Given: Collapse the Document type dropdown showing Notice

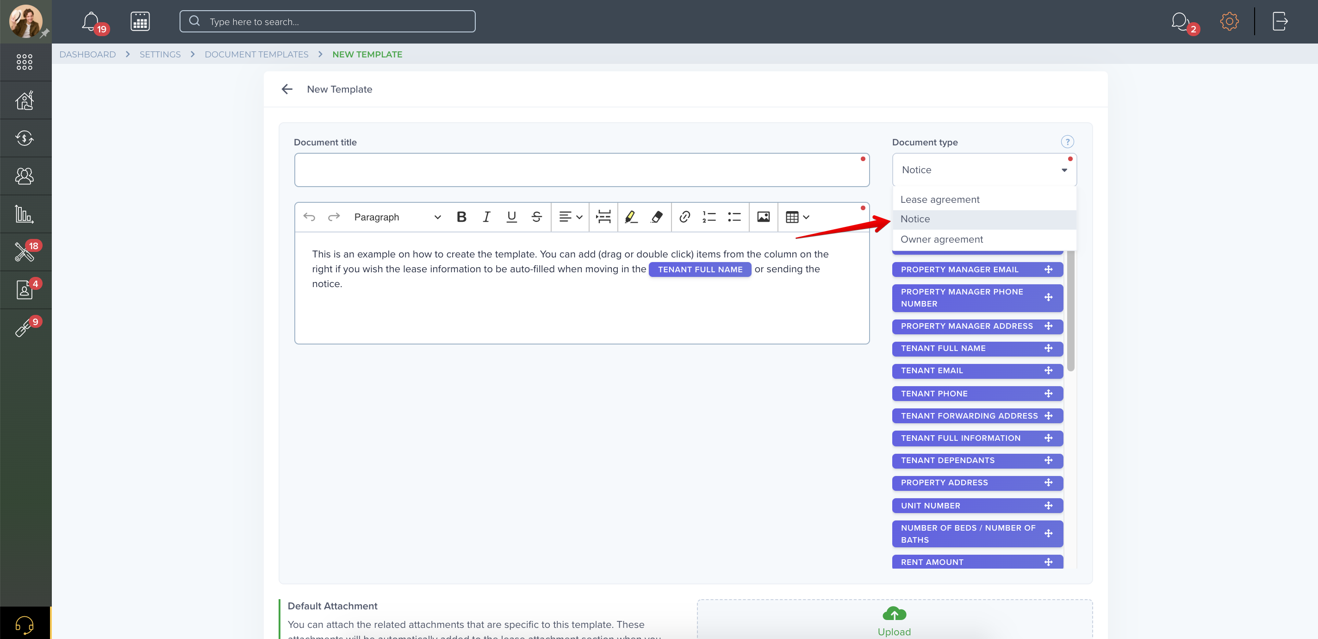Looking at the screenshot, I should [984, 170].
